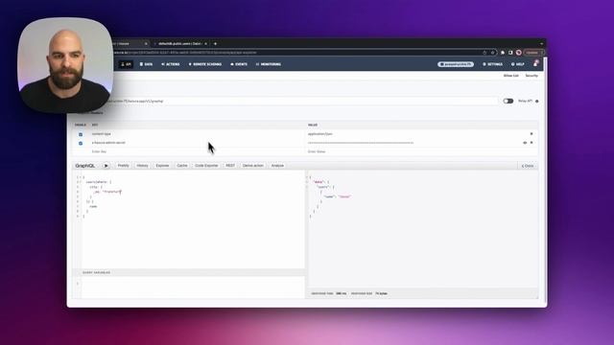Screen dimensions: 614x345
Task: Click the REST button in GraphiQL toolbar
Action: (x=230, y=166)
